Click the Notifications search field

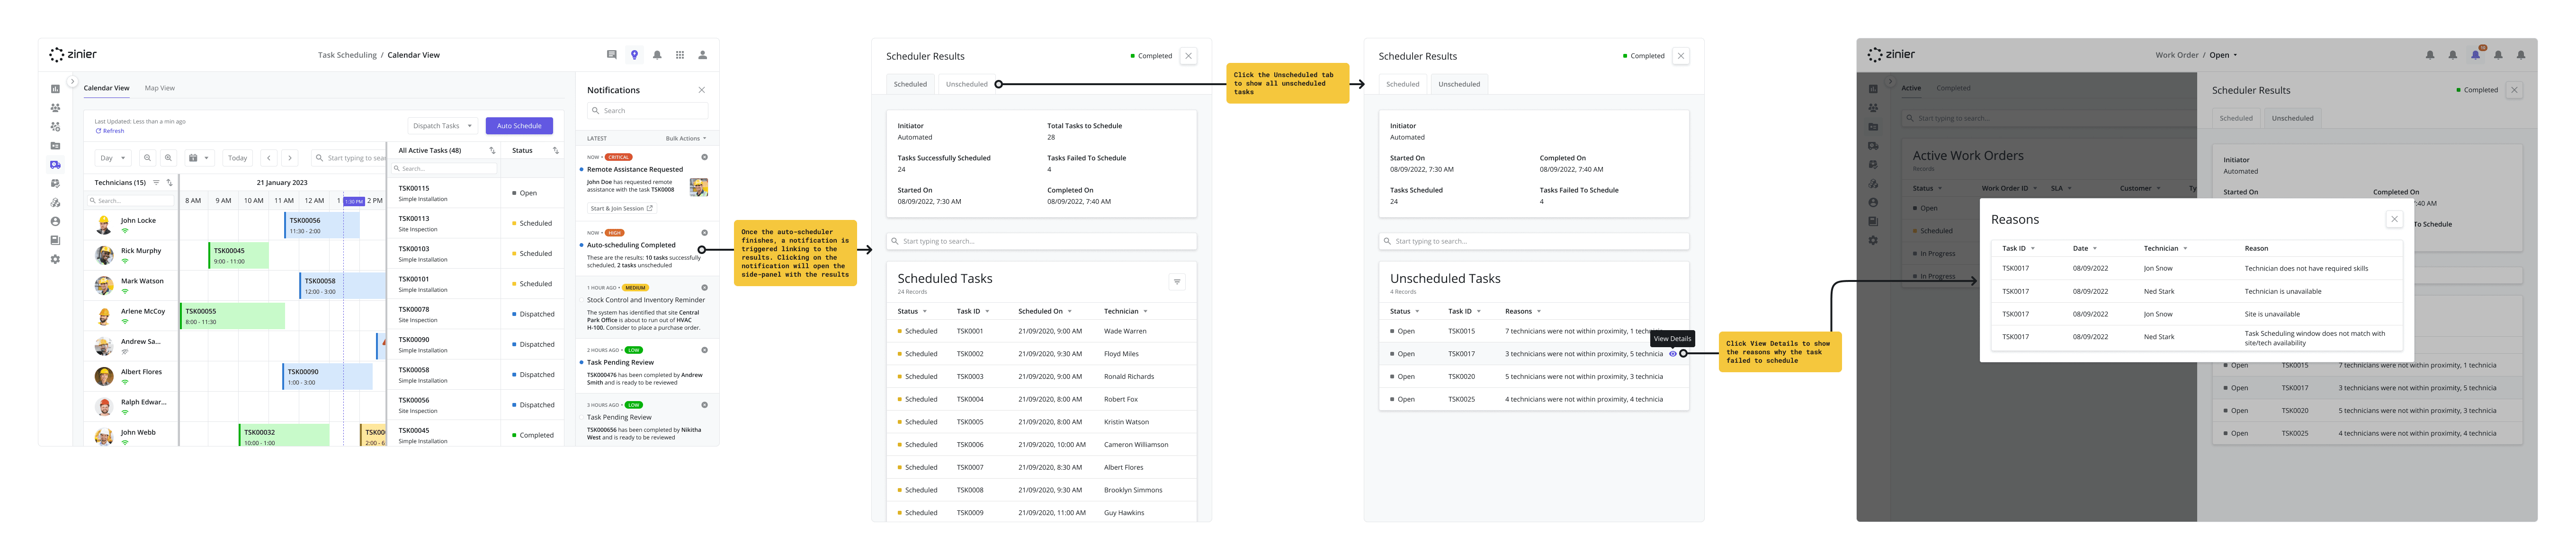[x=647, y=111]
